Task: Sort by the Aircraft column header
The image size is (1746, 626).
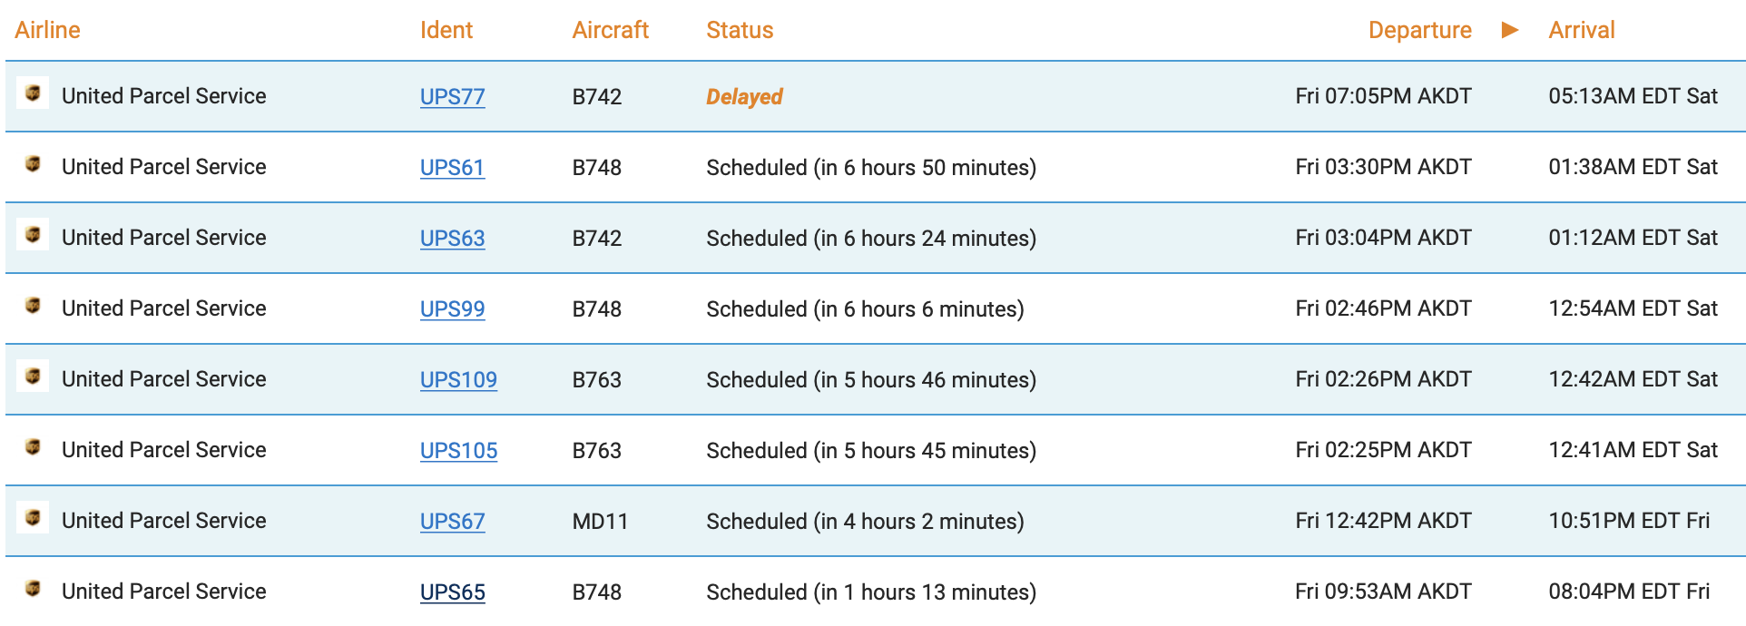Action: 610,30
